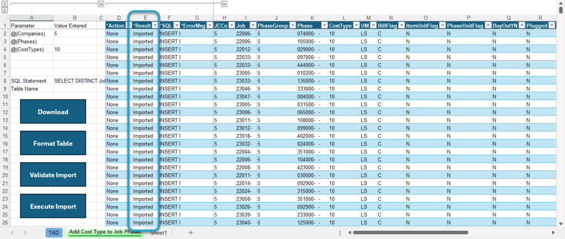
Task: Open the BillFlag column filter dropdown
Action: tap(401, 25)
